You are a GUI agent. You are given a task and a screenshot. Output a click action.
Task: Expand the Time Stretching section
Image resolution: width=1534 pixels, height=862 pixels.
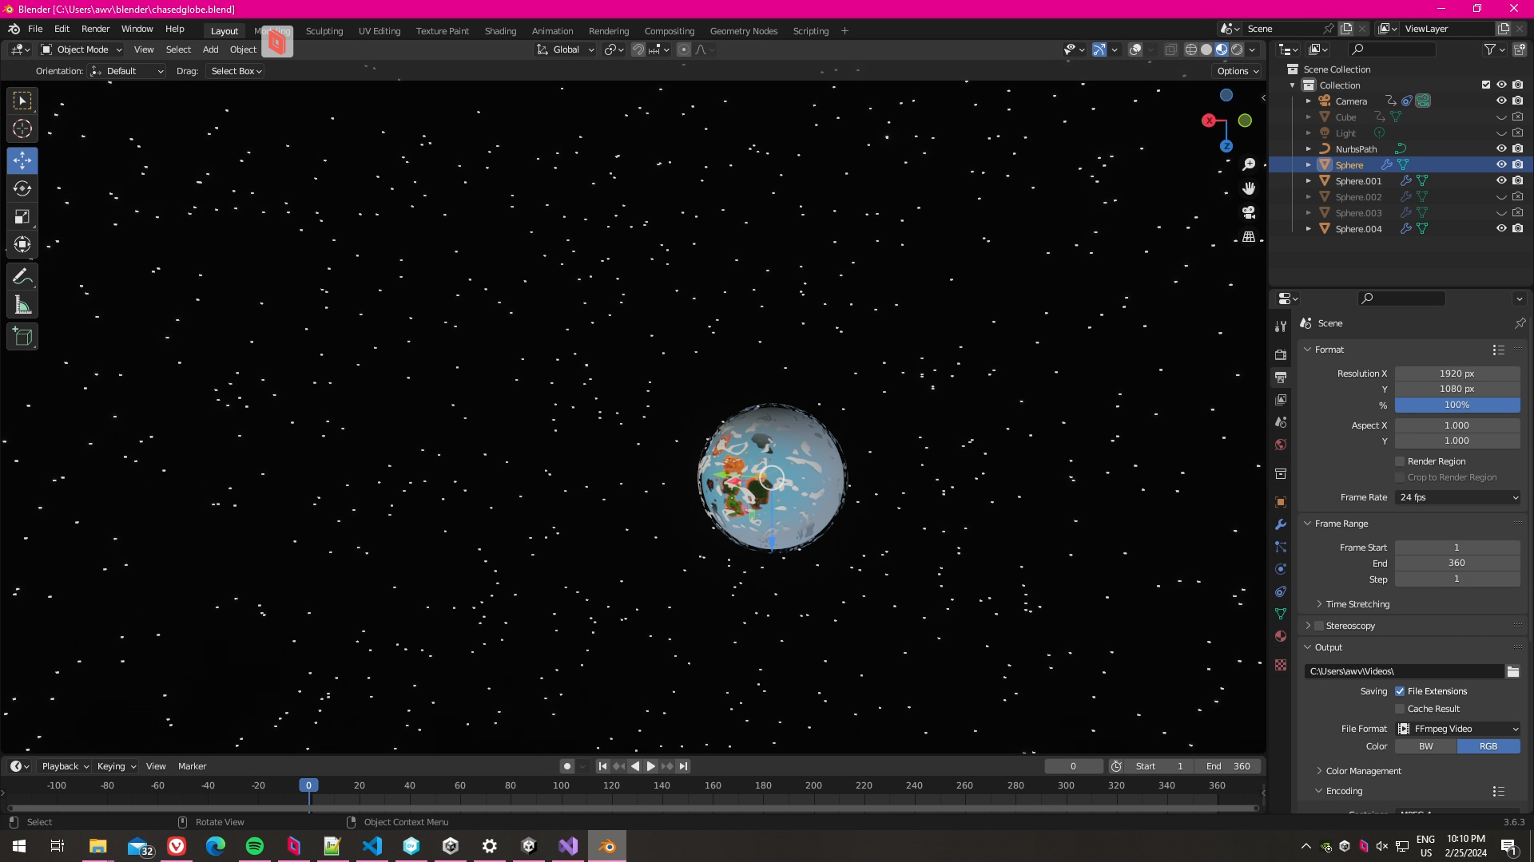coord(1357,604)
